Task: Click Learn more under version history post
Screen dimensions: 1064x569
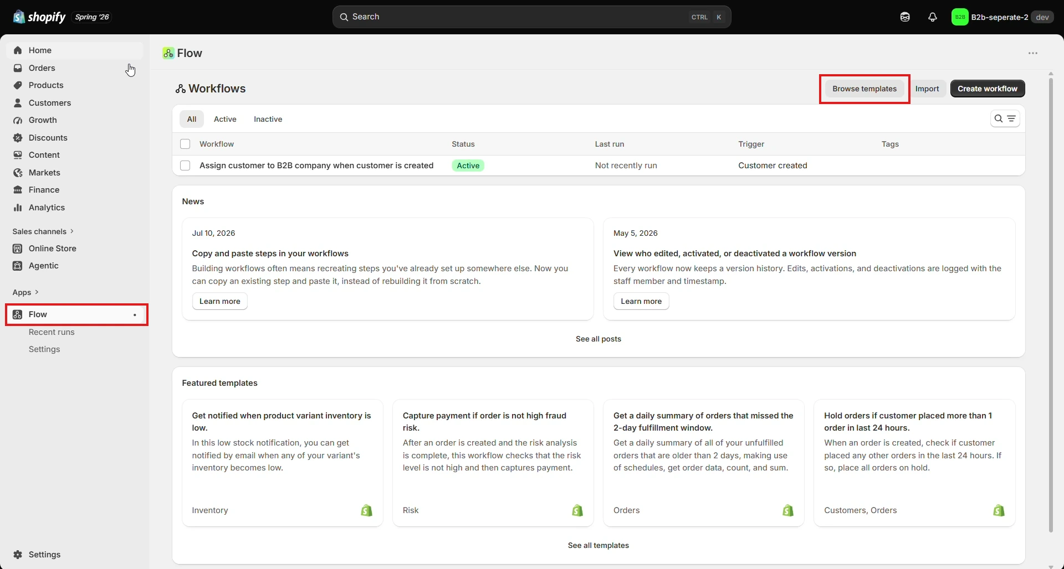Action: click(x=641, y=301)
